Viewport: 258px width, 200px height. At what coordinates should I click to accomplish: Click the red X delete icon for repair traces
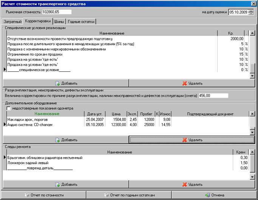pyautogui.click(x=185, y=185)
